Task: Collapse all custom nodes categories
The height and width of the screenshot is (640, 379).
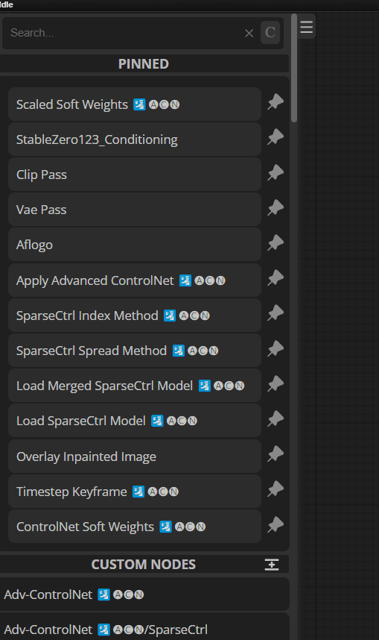Action: tap(272, 565)
